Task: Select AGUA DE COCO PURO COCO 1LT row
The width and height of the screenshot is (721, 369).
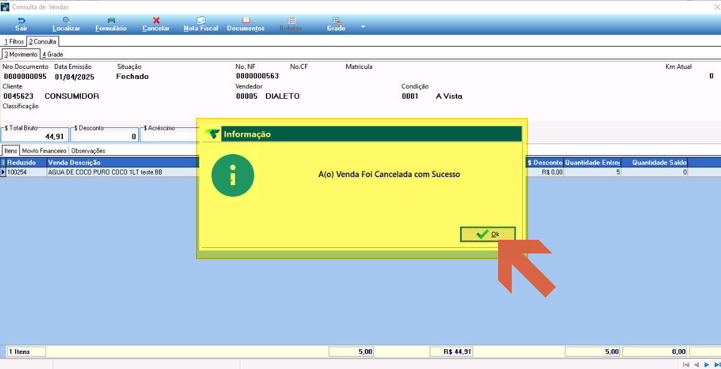Action: (122, 172)
